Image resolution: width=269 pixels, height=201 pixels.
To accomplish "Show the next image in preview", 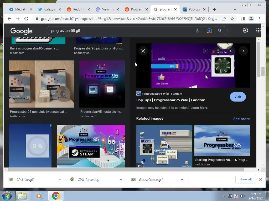I will [x=243, y=51].
